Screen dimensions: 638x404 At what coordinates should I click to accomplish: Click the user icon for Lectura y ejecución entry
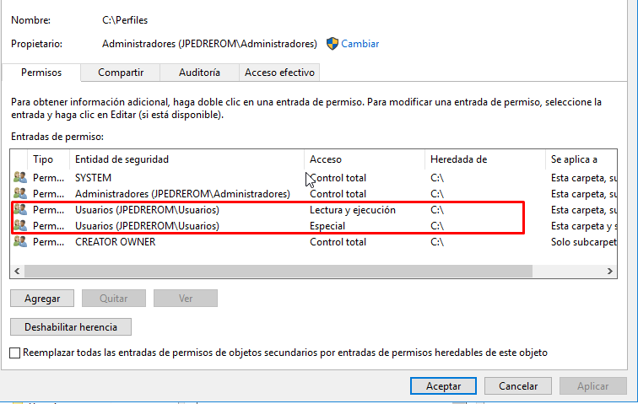coord(20,210)
